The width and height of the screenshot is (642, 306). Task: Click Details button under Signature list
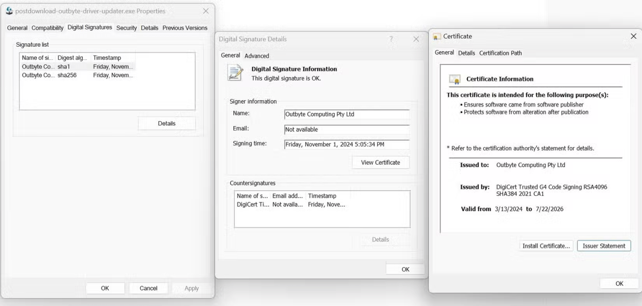[x=166, y=123]
